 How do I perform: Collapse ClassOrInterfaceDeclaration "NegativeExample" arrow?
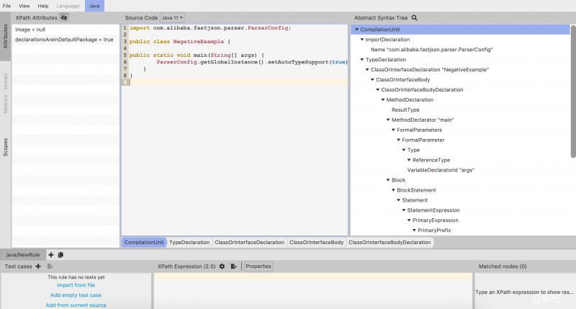click(x=367, y=69)
